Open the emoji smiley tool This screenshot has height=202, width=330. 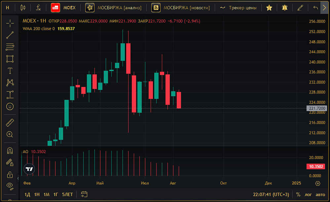(10, 106)
